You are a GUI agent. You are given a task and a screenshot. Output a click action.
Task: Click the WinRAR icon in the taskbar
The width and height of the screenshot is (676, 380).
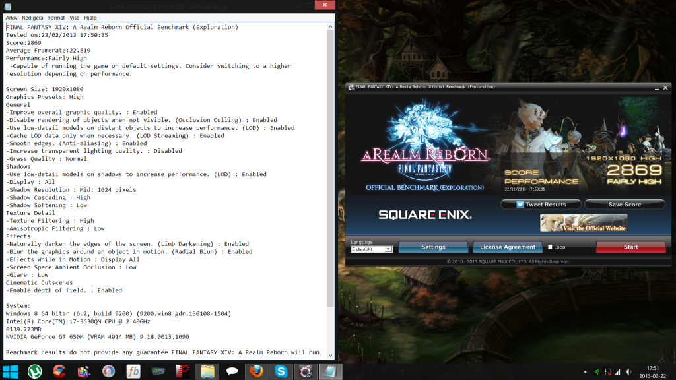84,371
